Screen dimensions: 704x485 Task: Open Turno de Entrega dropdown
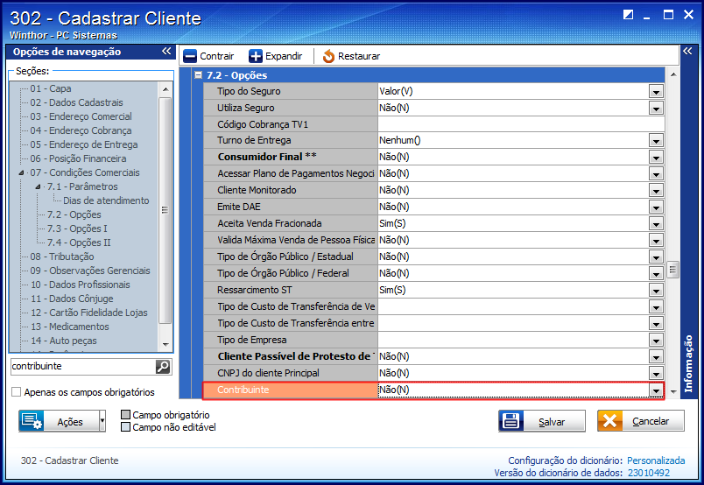(x=656, y=141)
